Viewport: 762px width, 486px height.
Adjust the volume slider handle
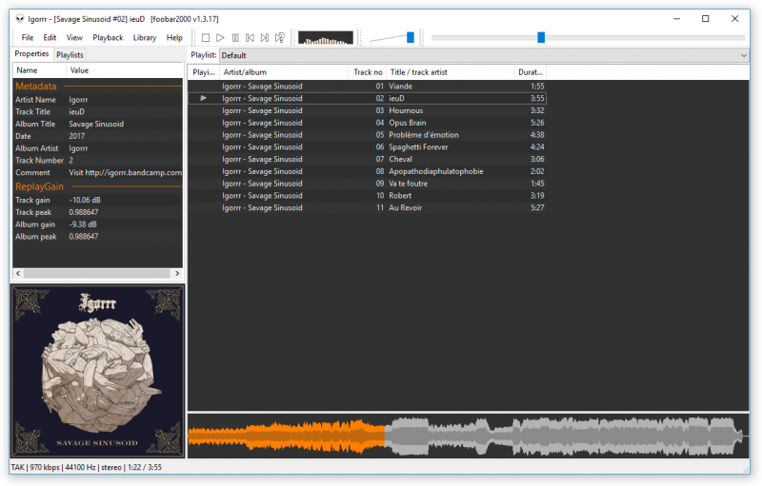pyautogui.click(x=411, y=37)
